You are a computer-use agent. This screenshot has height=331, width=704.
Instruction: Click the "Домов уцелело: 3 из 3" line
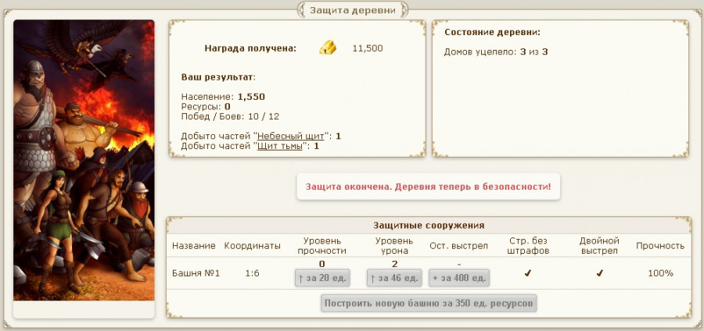496,52
